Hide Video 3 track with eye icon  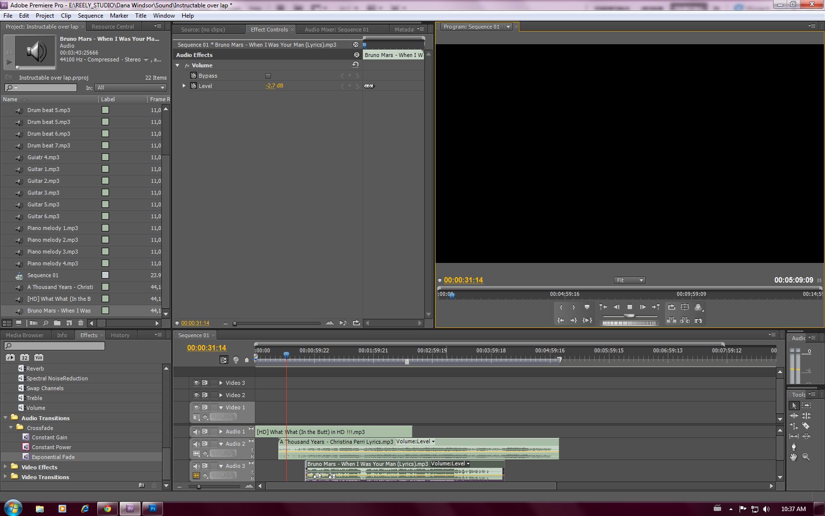click(x=196, y=383)
